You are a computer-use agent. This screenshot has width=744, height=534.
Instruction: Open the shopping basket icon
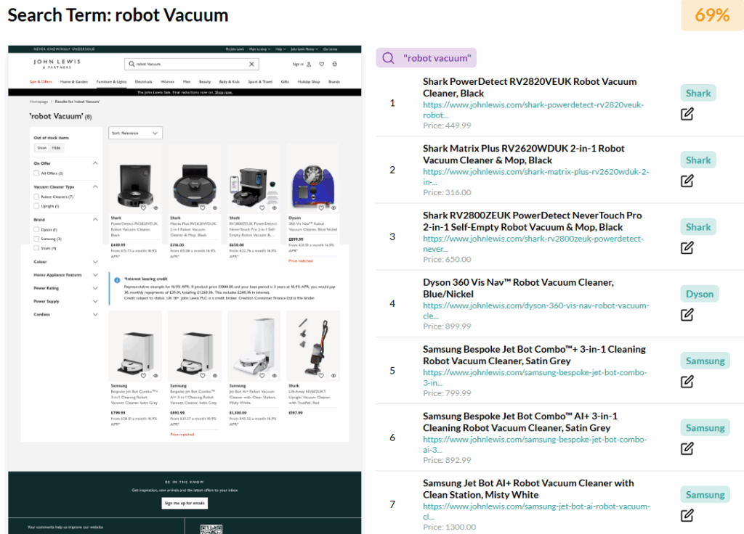(x=333, y=64)
